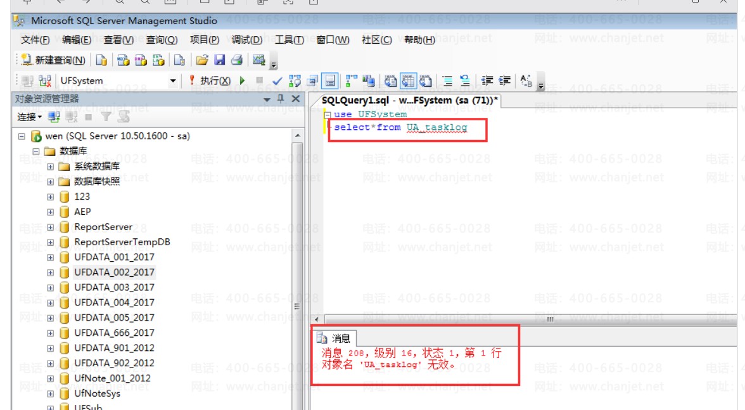This screenshot has height=410, width=745.
Task: Select UFDATA_001_2017 database
Action: point(114,257)
